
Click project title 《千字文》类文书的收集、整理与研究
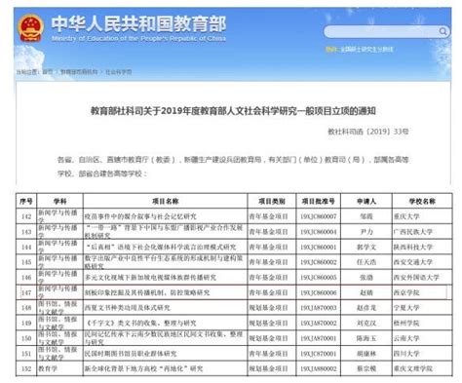140,323
